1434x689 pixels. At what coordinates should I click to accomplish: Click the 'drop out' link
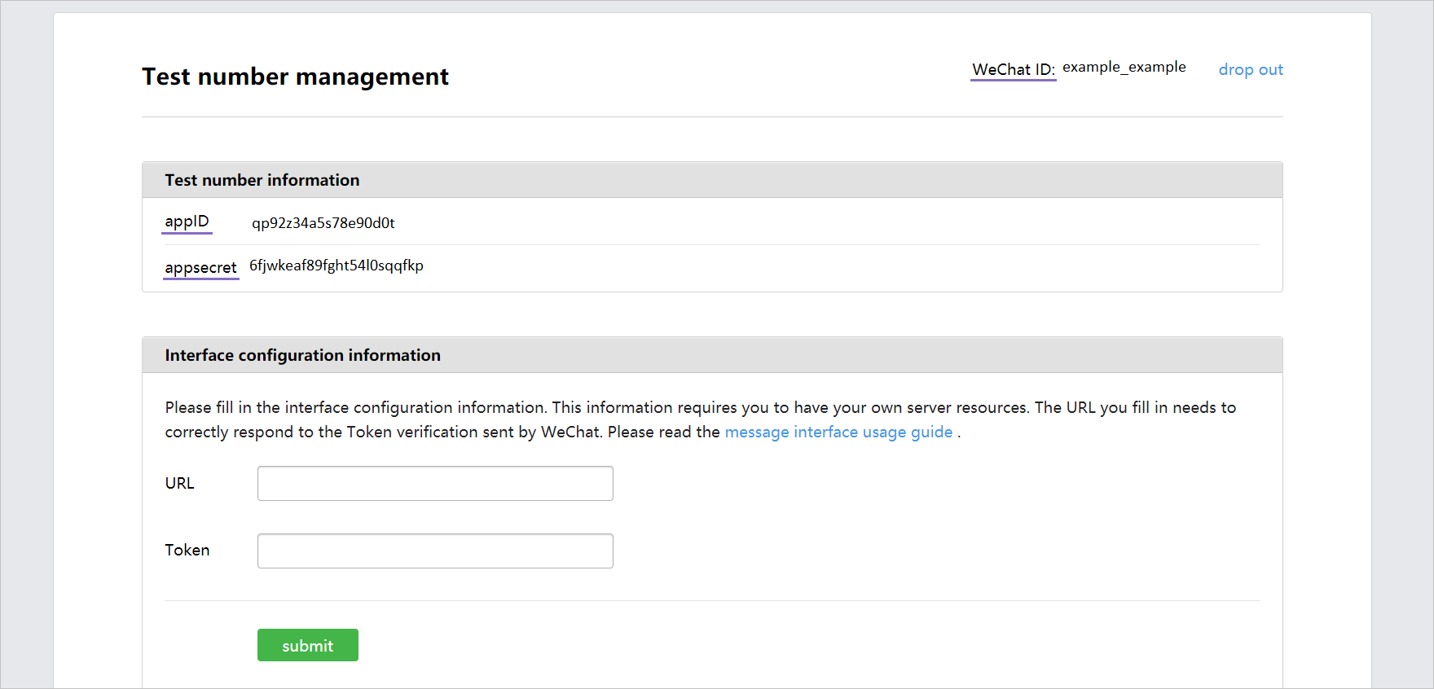click(x=1250, y=70)
